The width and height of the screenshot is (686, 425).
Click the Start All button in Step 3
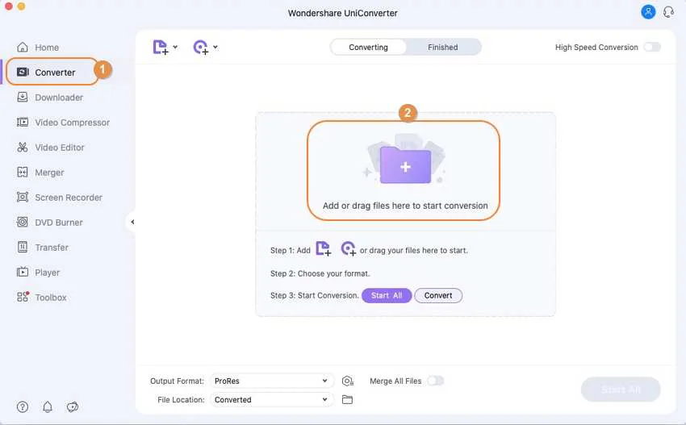tap(387, 296)
